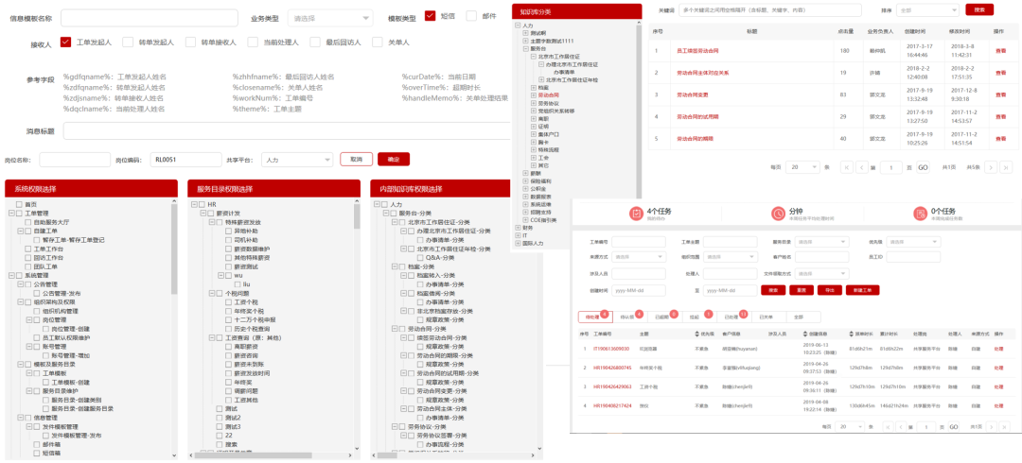Open the 员工续签劳动合同 article link
This screenshot has width=1022, height=463.
pyautogui.click(x=698, y=50)
